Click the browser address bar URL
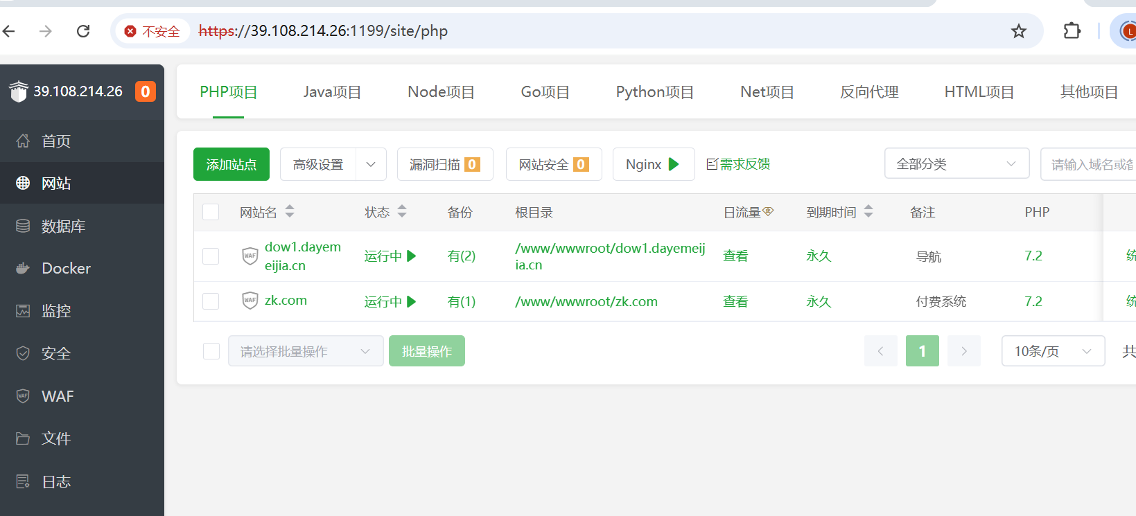Screen dimensions: 1136x516 click(323, 31)
